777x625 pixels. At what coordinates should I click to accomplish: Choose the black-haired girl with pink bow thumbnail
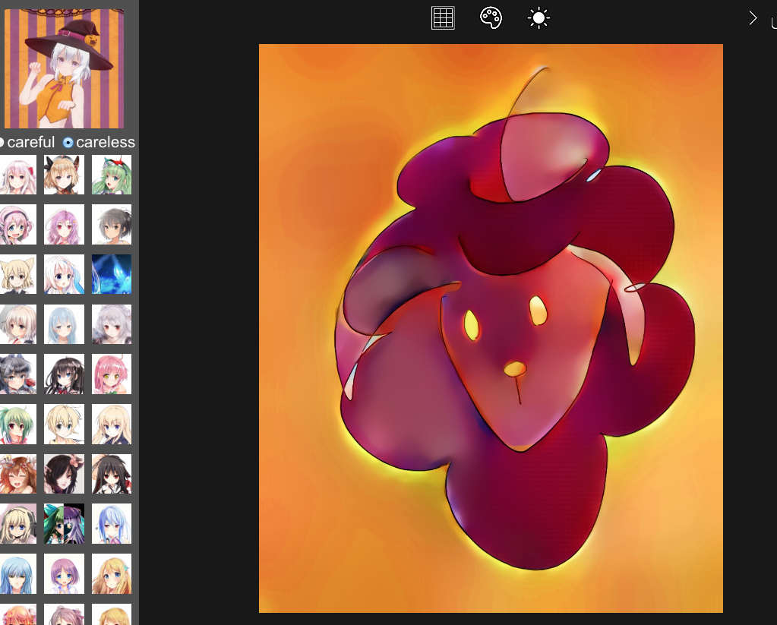64,474
